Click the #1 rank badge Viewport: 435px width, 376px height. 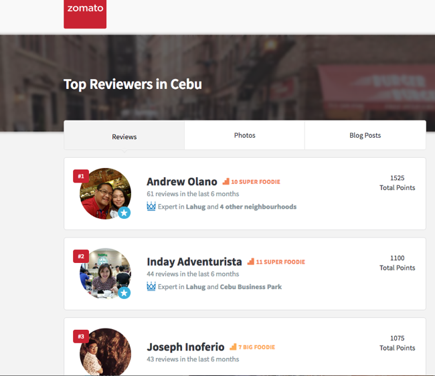(x=81, y=176)
